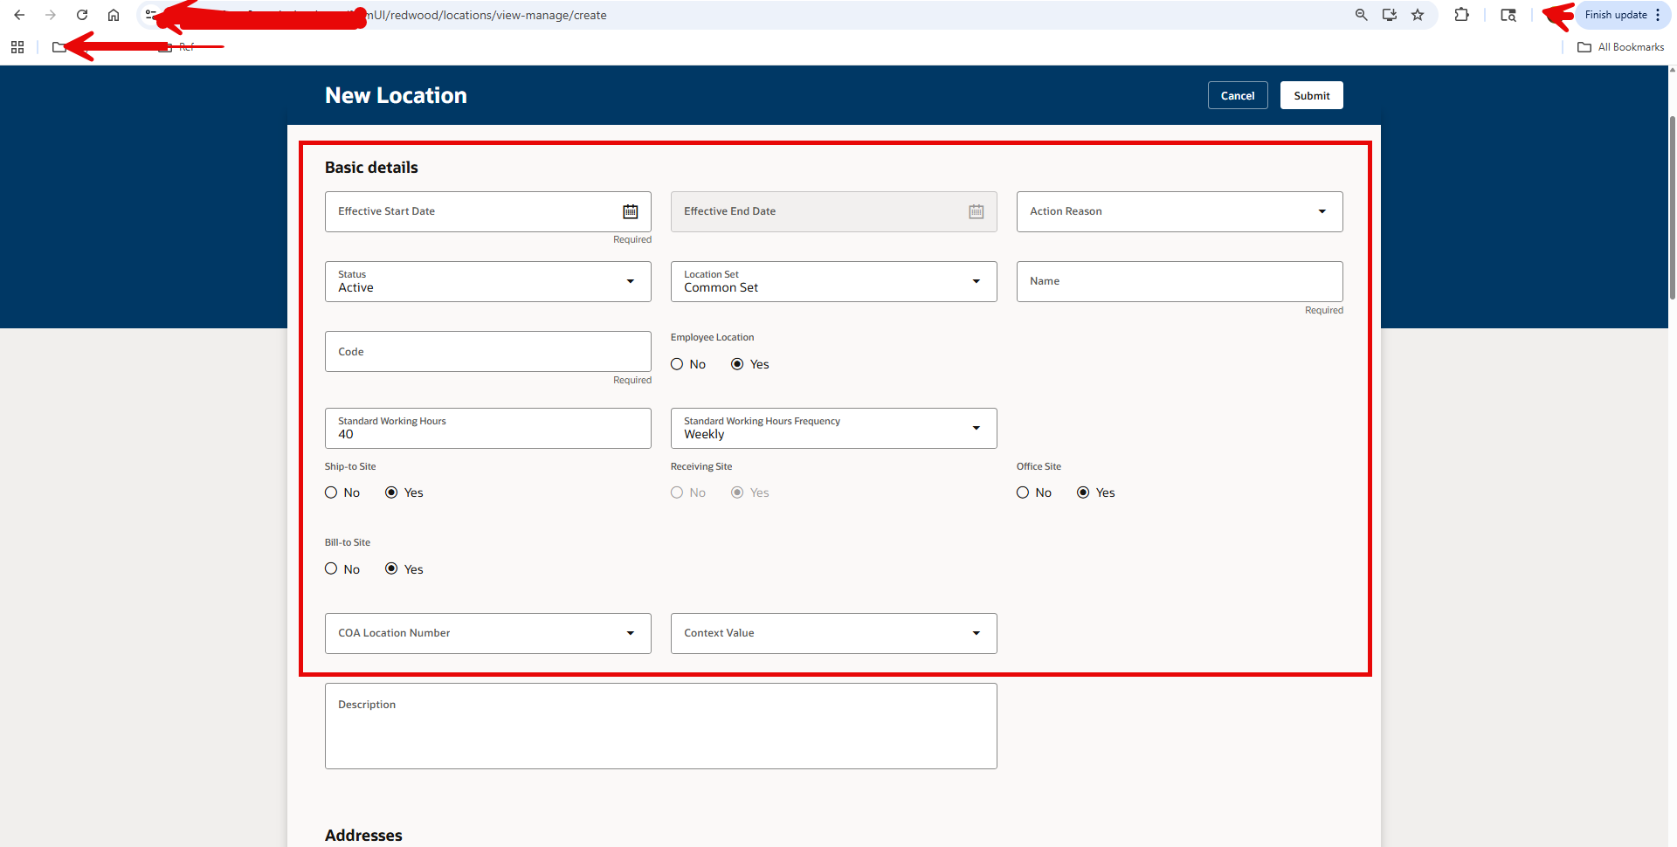This screenshot has height=847, width=1677.
Task: Click inside the Description text area
Action: pyautogui.click(x=660, y=726)
